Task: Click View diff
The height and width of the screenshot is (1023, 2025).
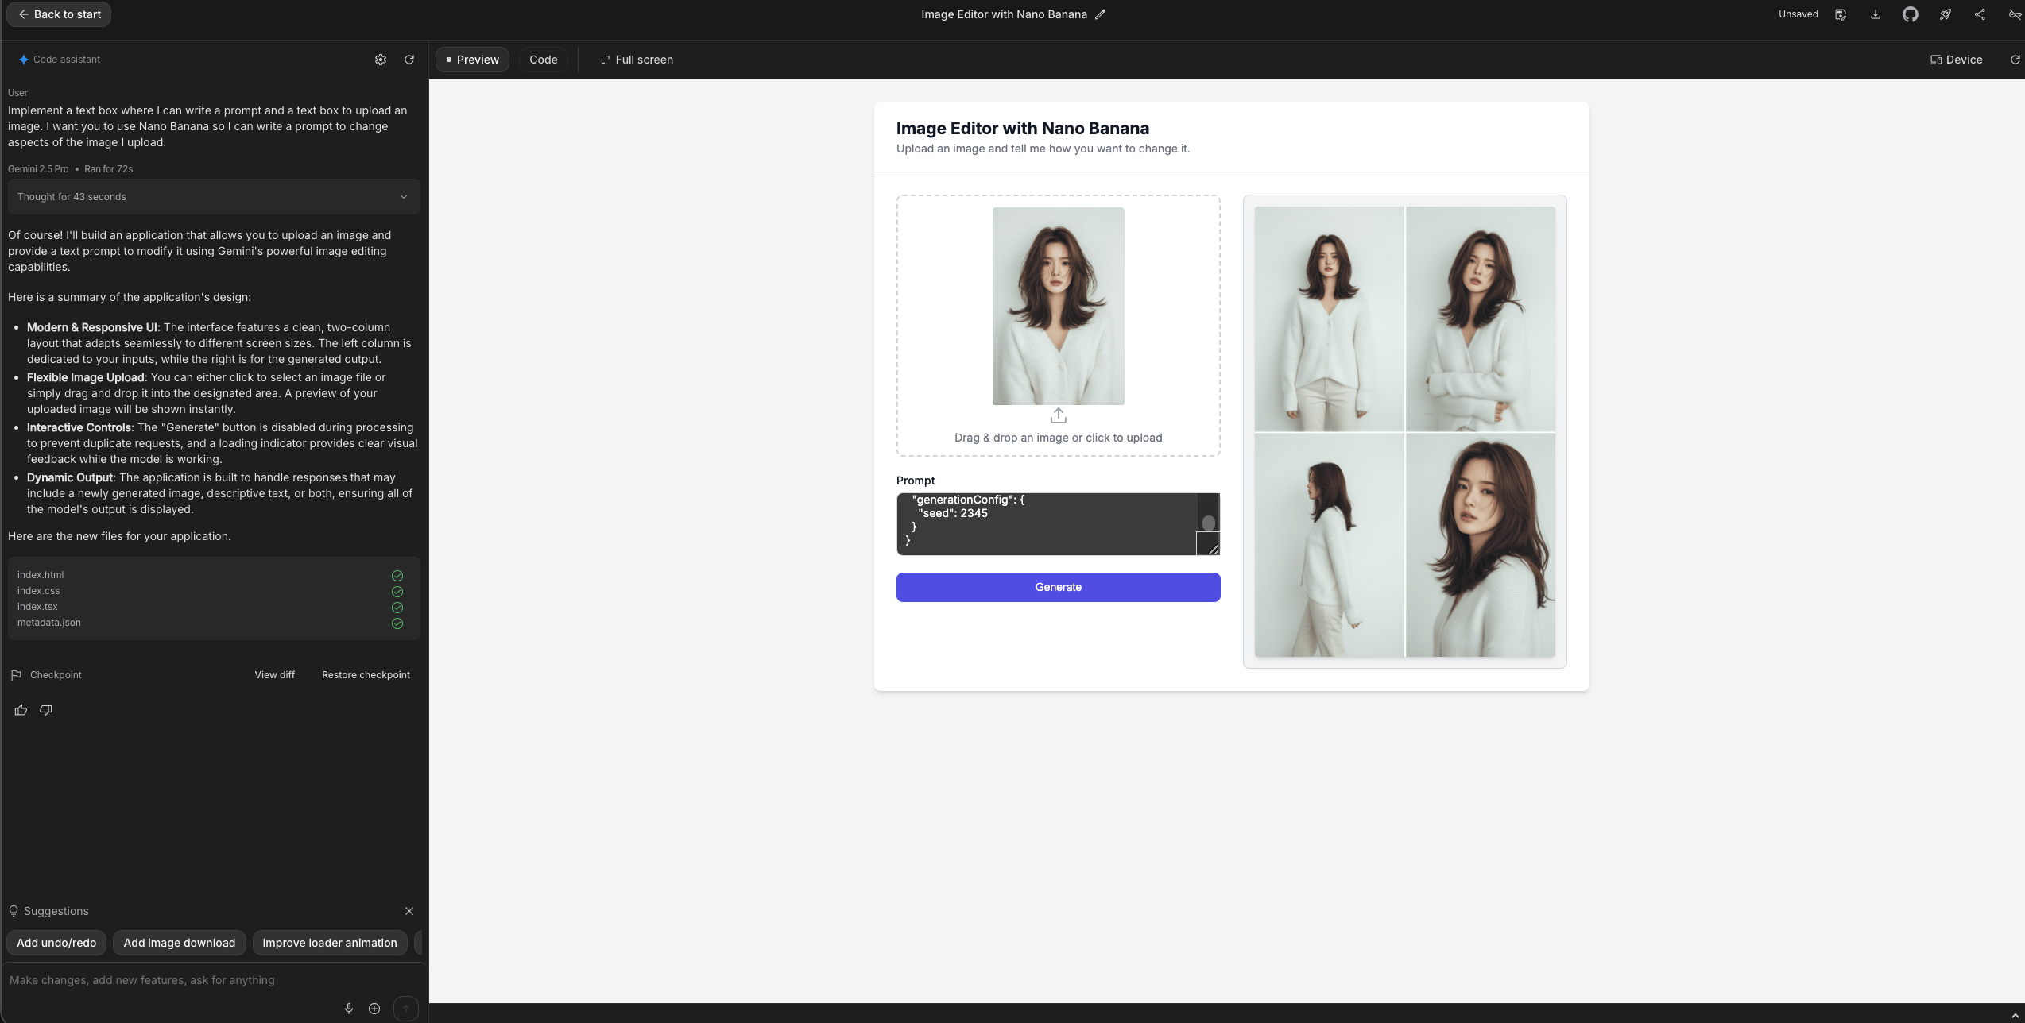Action: (274, 675)
